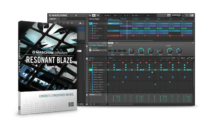This screenshot has width=209, height=131.
Task: Click the play button in transport
Action: pyautogui.click(x=94, y=15)
